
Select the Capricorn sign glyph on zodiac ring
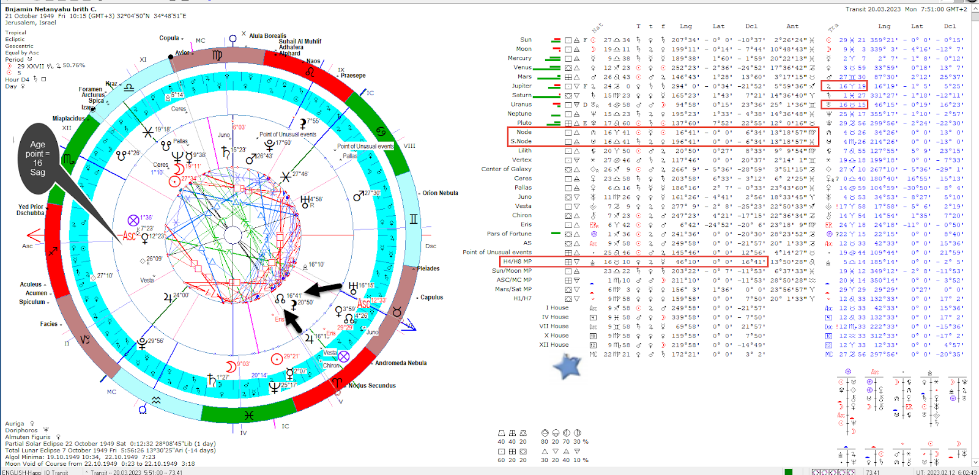[x=84, y=339]
